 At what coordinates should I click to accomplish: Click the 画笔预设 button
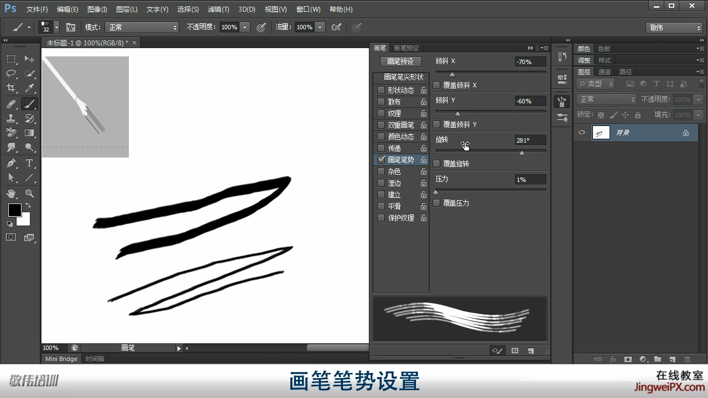tap(400, 61)
